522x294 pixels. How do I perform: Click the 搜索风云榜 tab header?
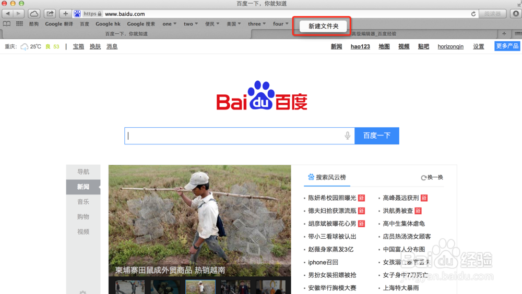click(327, 177)
